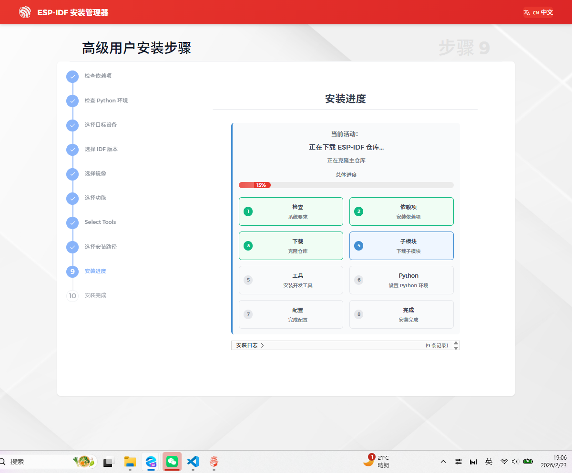The height and width of the screenshot is (473, 572).
Task: Click 克隆仓库 text in 下载 card
Action: coord(298,251)
